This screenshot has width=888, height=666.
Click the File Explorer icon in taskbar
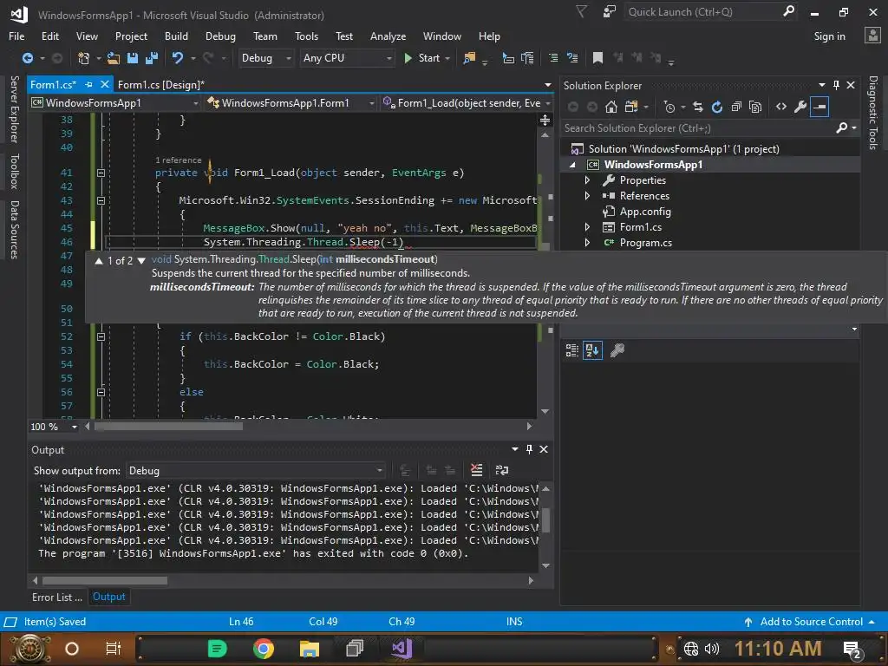coord(310,649)
